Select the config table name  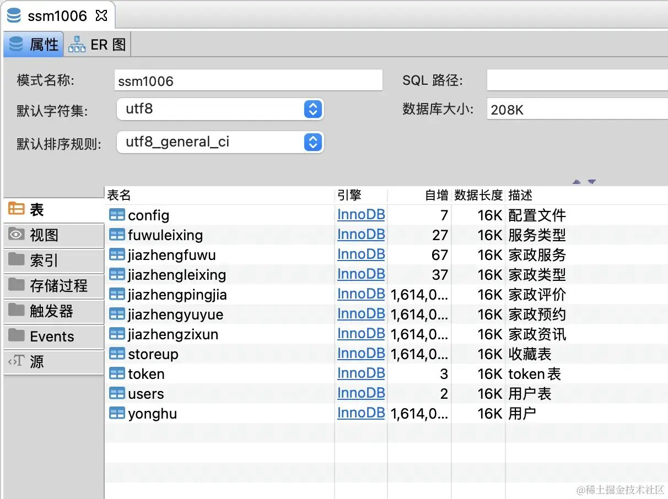pos(148,216)
